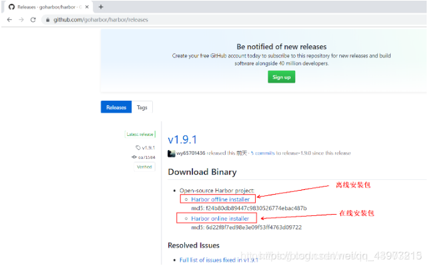Click wy65701436 avatar image
Viewport: 428px width, 268px height.
[x=171, y=153]
